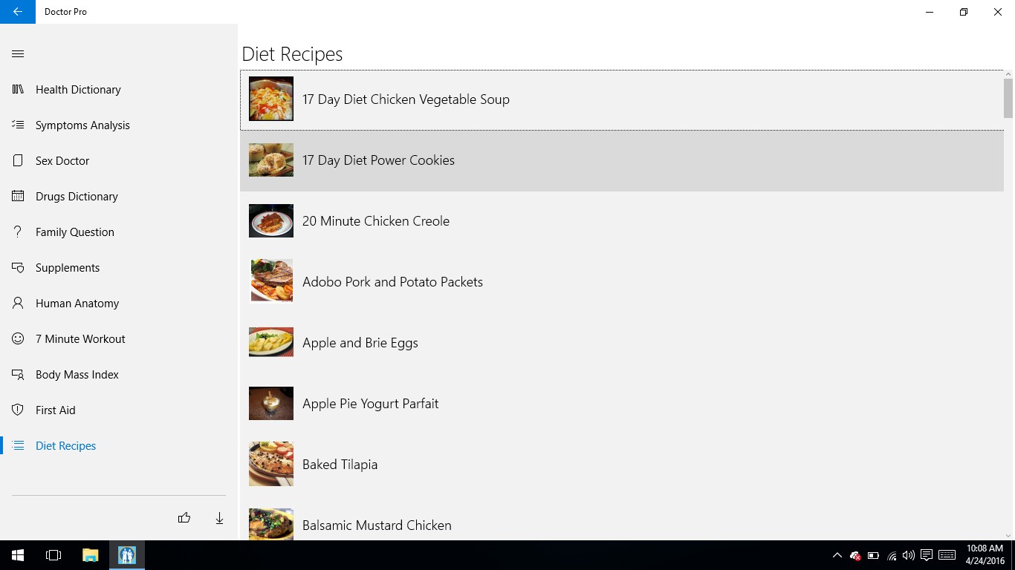Image resolution: width=1015 pixels, height=570 pixels.
Task: Open Health Dictionary books icon
Action: click(x=18, y=89)
